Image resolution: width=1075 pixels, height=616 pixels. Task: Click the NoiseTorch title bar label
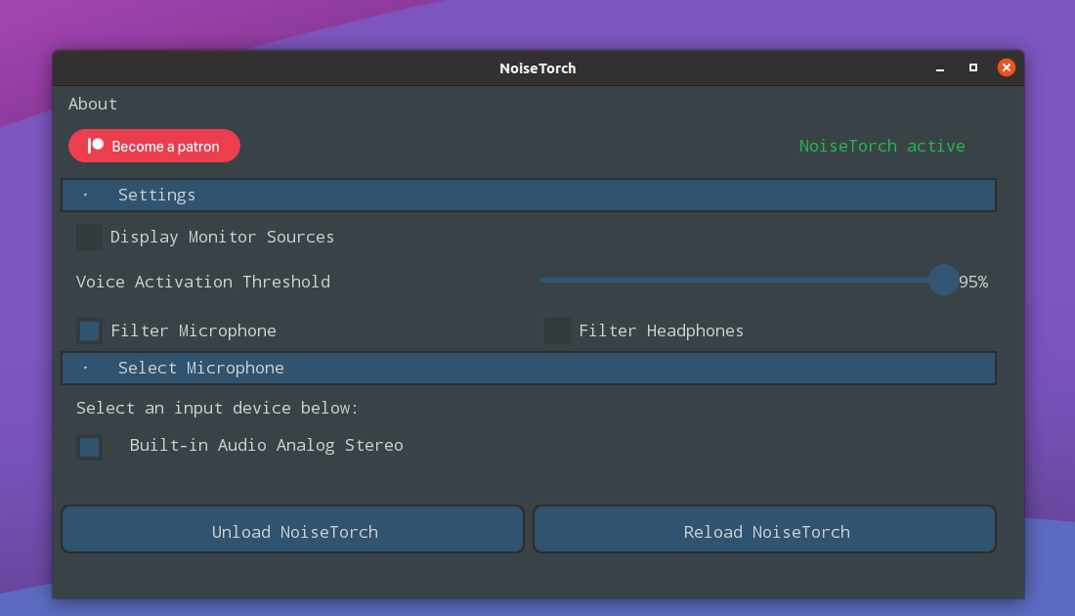[x=537, y=68]
